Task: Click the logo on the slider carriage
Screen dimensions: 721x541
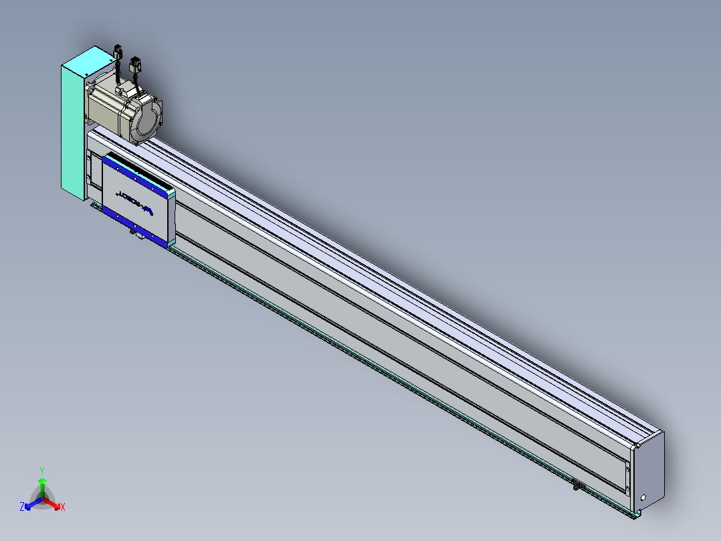Action: 134,203
